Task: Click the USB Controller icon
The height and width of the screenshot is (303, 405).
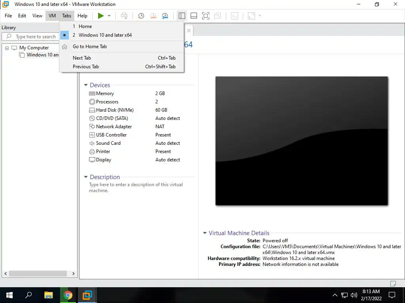Action: pos(92,135)
